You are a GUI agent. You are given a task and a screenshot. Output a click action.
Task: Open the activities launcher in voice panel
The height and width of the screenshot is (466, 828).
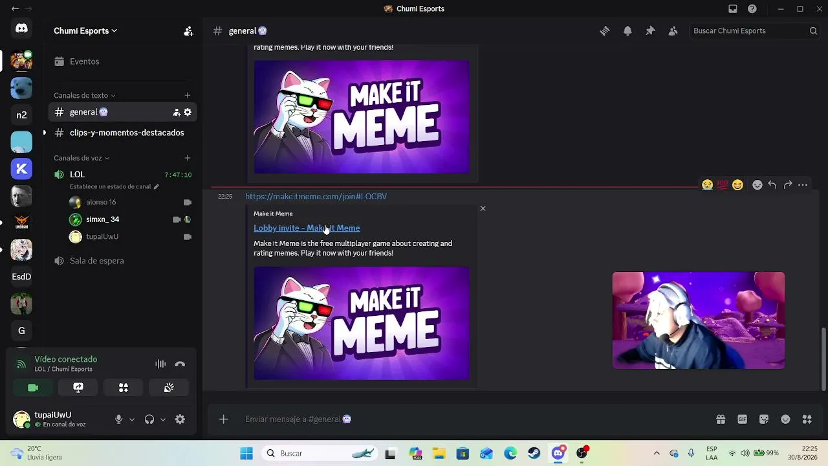tap(124, 388)
